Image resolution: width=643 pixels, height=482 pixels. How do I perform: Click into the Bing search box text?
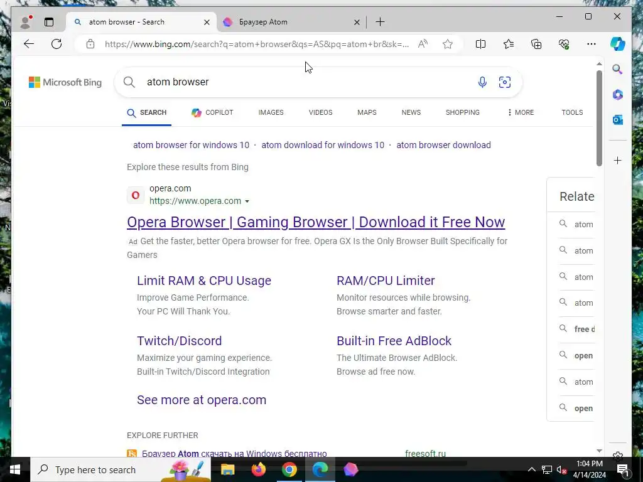pyautogui.click(x=303, y=82)
